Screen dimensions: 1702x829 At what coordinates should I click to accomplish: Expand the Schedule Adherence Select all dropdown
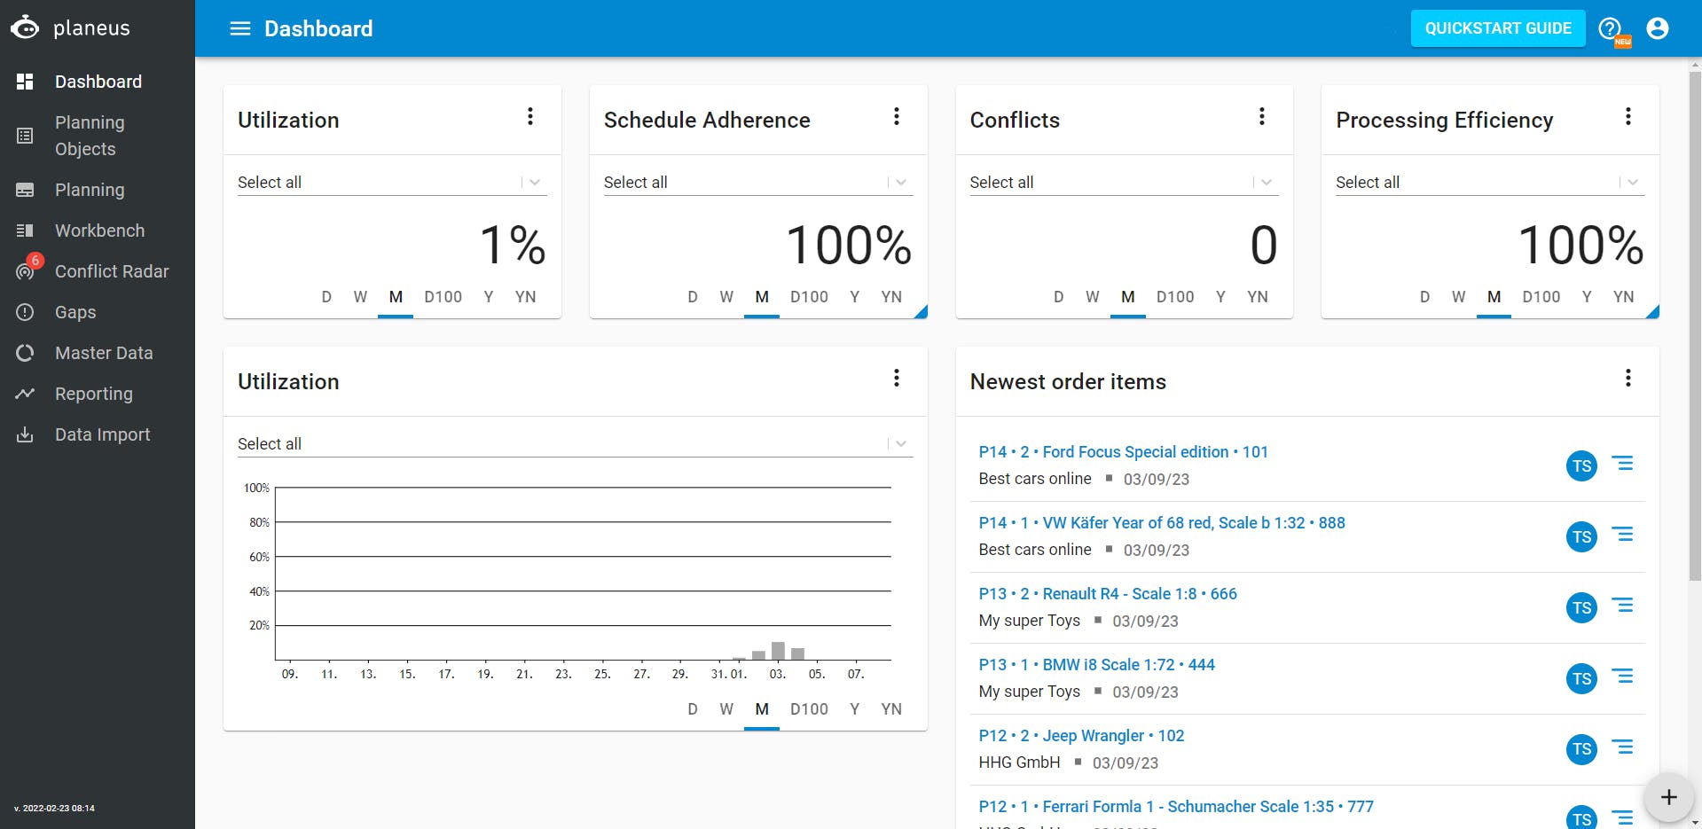tap(901, 183)
